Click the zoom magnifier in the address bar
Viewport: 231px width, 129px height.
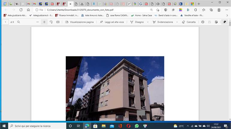[x=151, y=10]
